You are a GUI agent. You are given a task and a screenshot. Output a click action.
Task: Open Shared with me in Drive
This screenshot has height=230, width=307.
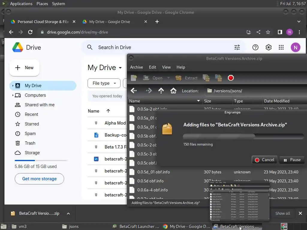[40, 105]
